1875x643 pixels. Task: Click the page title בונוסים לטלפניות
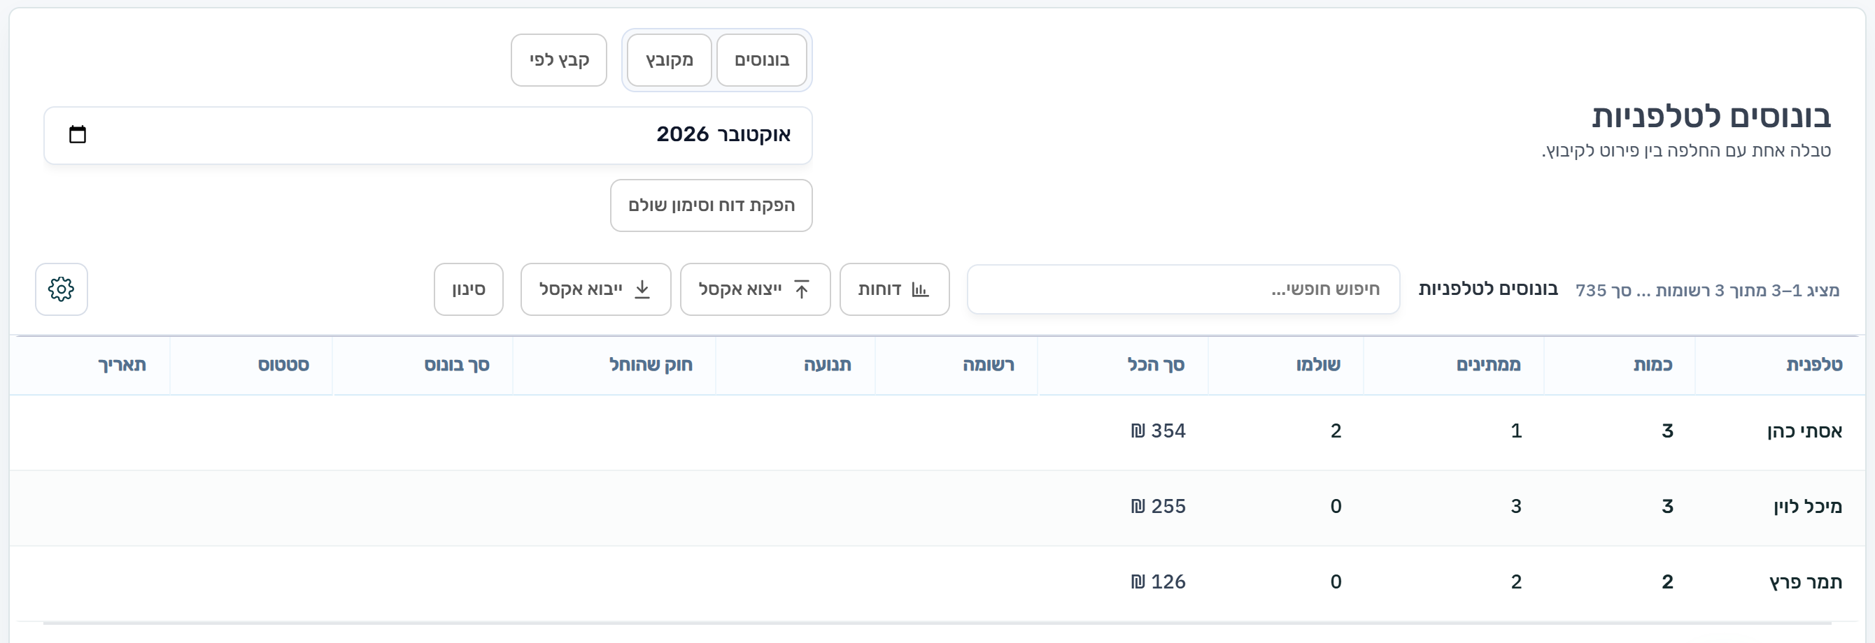[x=1711, y=117]
